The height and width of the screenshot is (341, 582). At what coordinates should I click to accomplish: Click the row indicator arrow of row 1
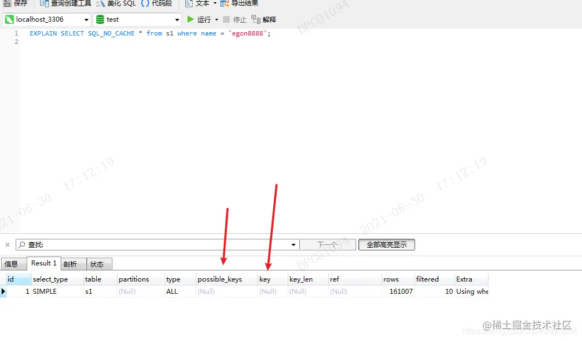click(3, 292)
